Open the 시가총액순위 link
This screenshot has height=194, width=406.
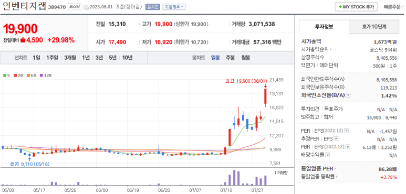[x=315, y=50]
